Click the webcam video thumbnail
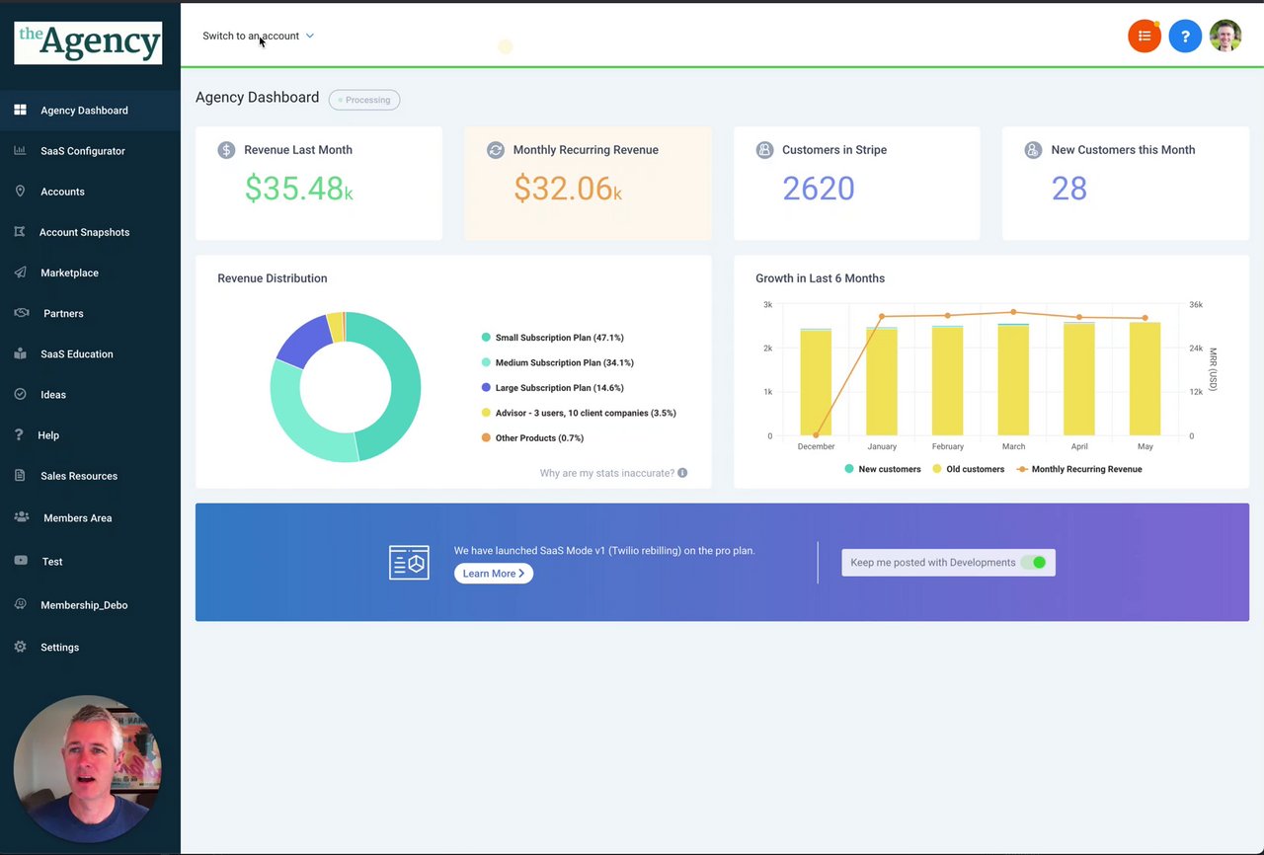 (x=88, y=768)
